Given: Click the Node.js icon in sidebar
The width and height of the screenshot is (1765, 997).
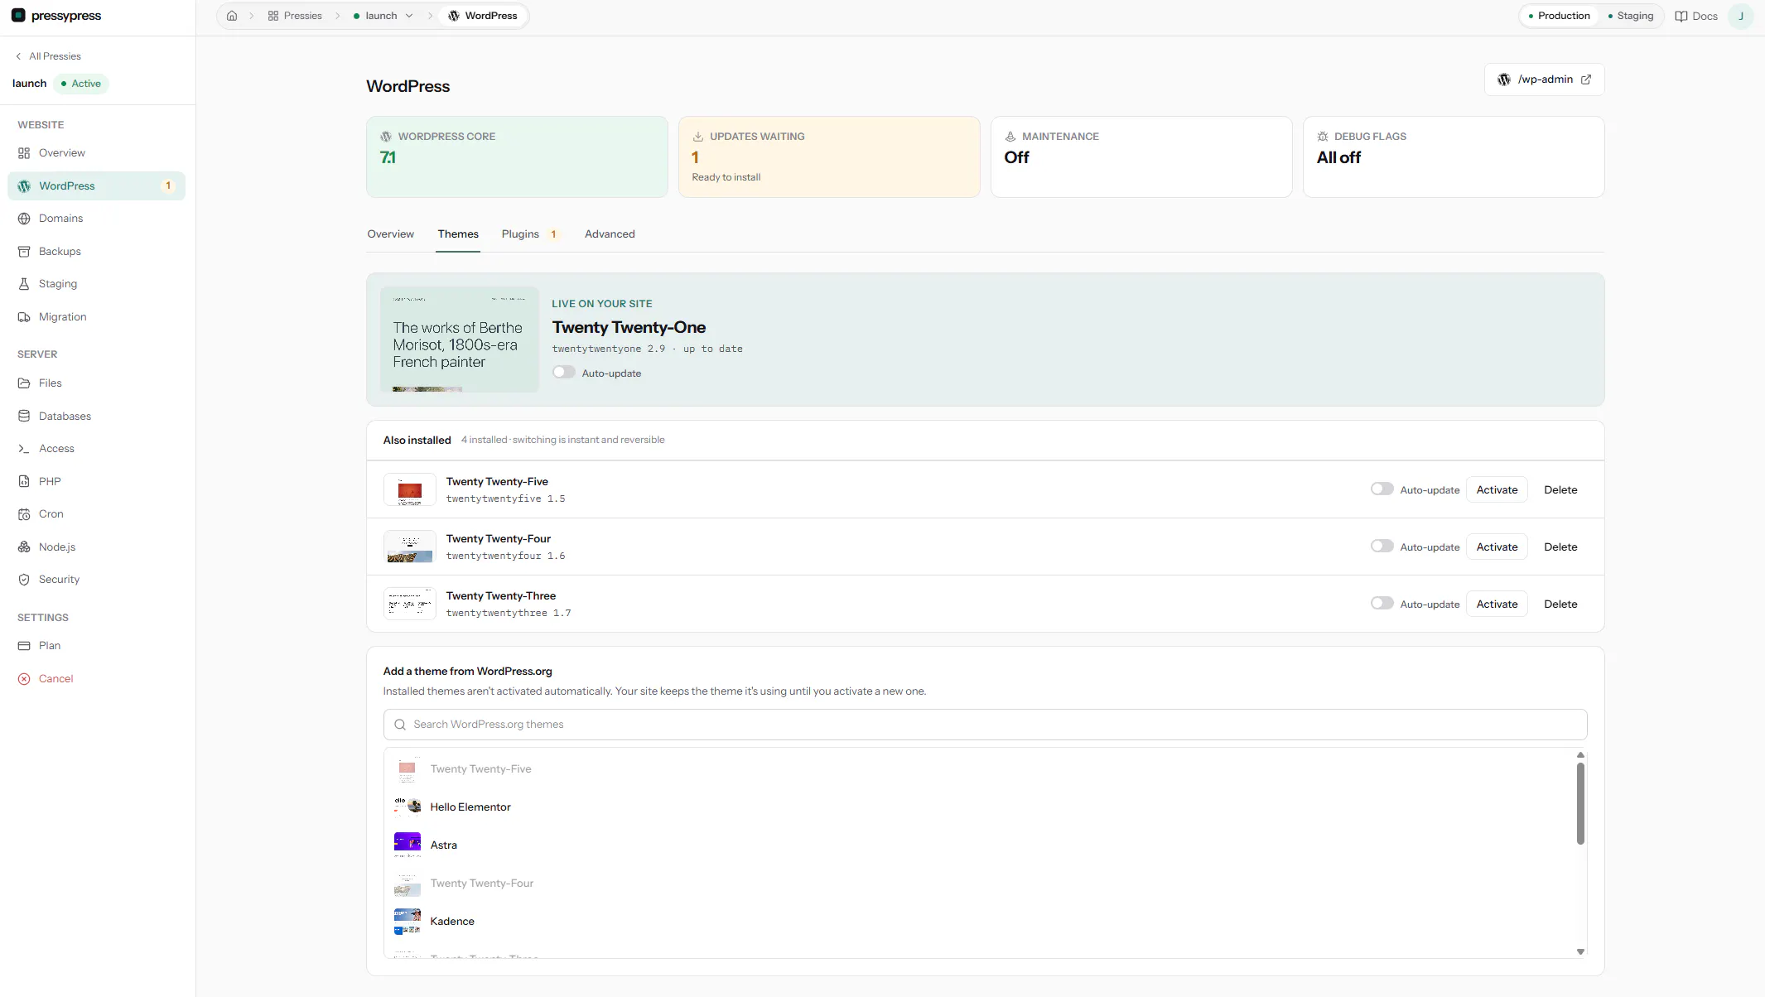Looking at the screenshot, I should click(x=24, y=547).
